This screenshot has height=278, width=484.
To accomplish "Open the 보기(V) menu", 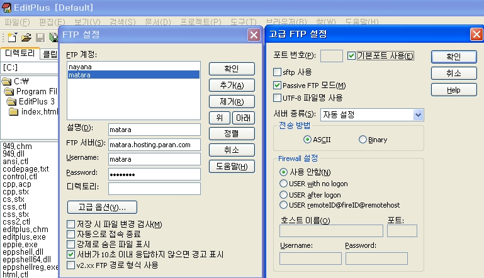I will coord(87,22).
